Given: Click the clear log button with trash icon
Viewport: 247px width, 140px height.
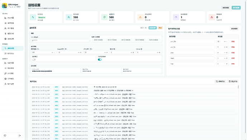Looking at the screenshot, I should tap(233, 81).
